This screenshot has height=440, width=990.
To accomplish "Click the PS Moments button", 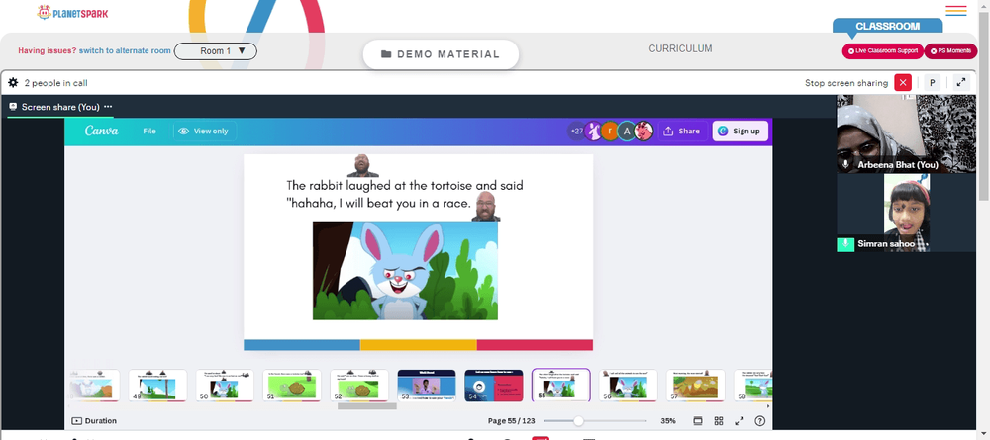I will click(950, 51).
